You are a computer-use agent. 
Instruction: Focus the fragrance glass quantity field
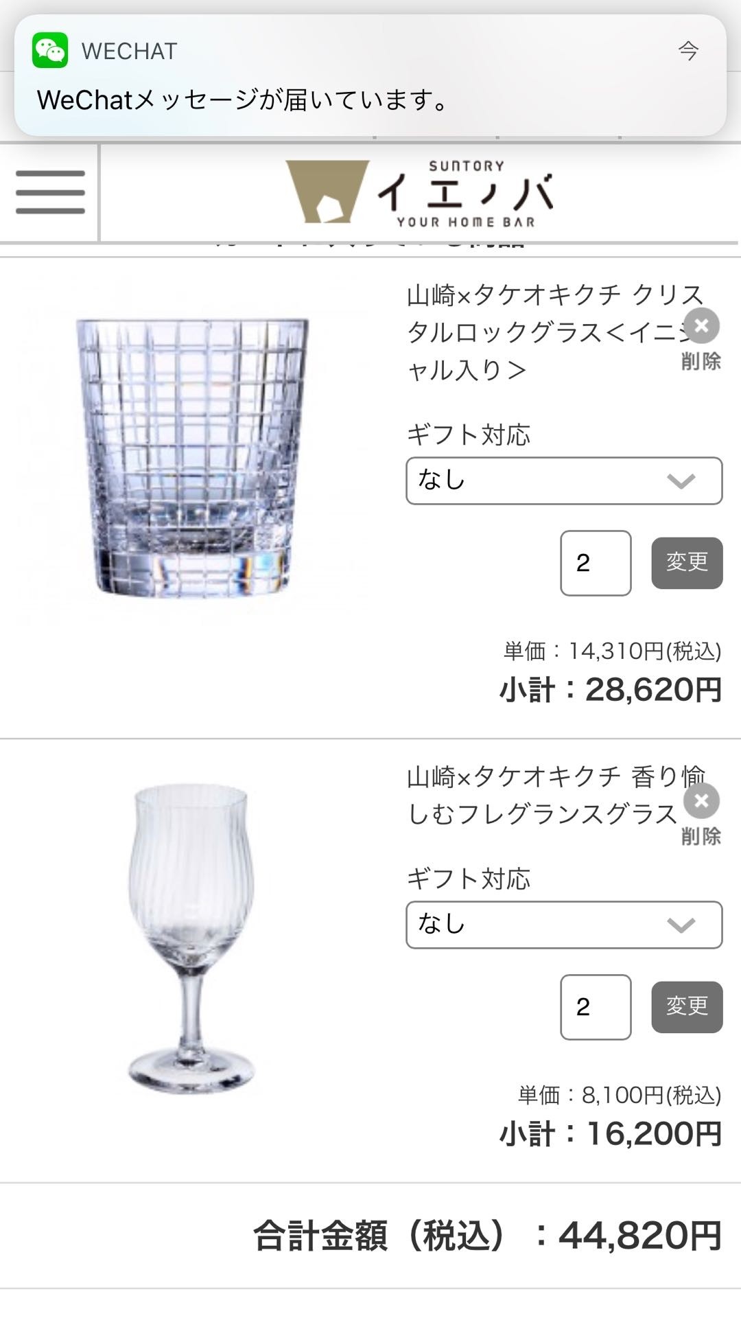(x=595, y=1007)
